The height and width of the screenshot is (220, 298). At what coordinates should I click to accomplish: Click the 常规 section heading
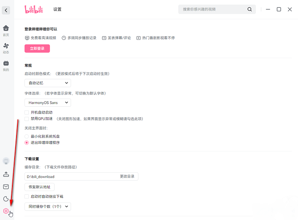[28, 66]
